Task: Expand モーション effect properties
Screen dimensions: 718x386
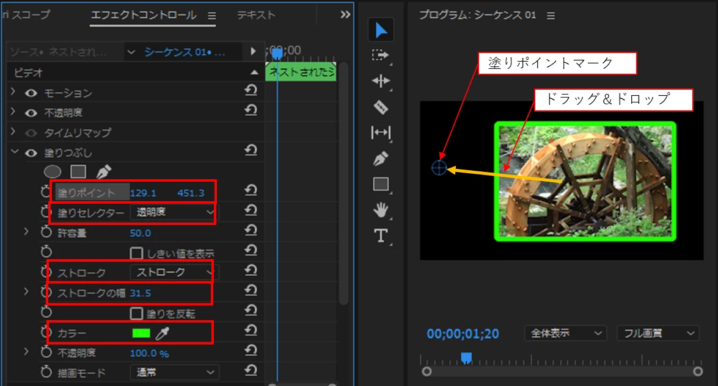Action: tap(13, 92)
